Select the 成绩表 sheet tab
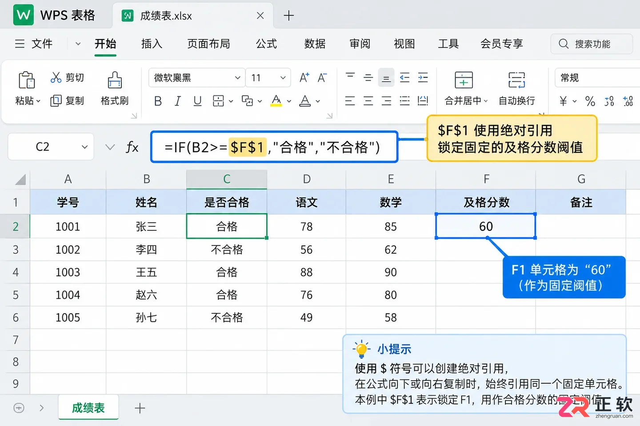 click(88, 407)
